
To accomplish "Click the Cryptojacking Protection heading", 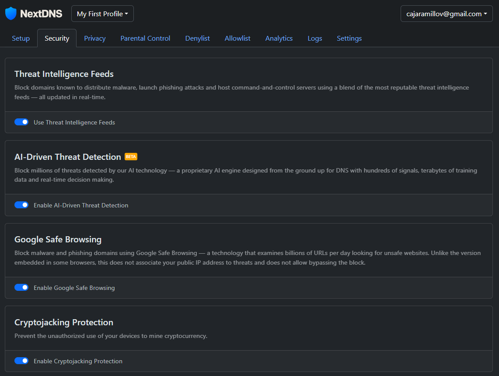I will 64,322.
